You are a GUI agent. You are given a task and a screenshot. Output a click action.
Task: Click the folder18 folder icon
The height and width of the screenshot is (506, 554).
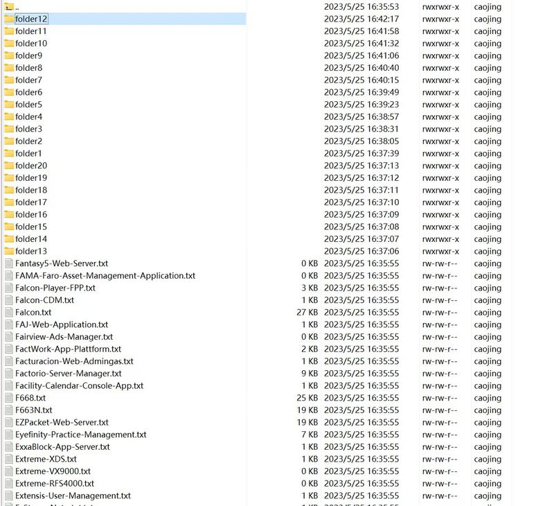pos(9,190)
